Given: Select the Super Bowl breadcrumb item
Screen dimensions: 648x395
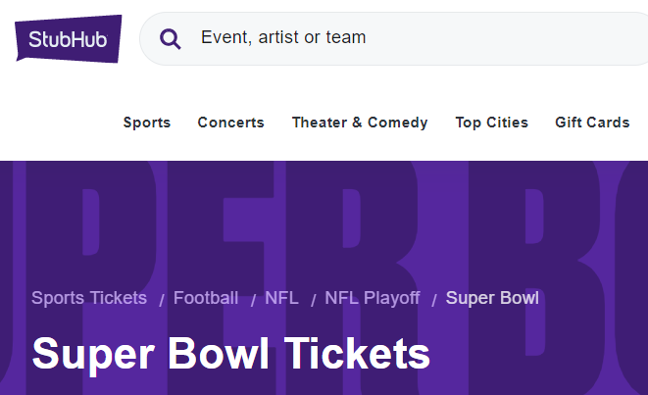Looking at the screenshot, I should tap(492, 298).
